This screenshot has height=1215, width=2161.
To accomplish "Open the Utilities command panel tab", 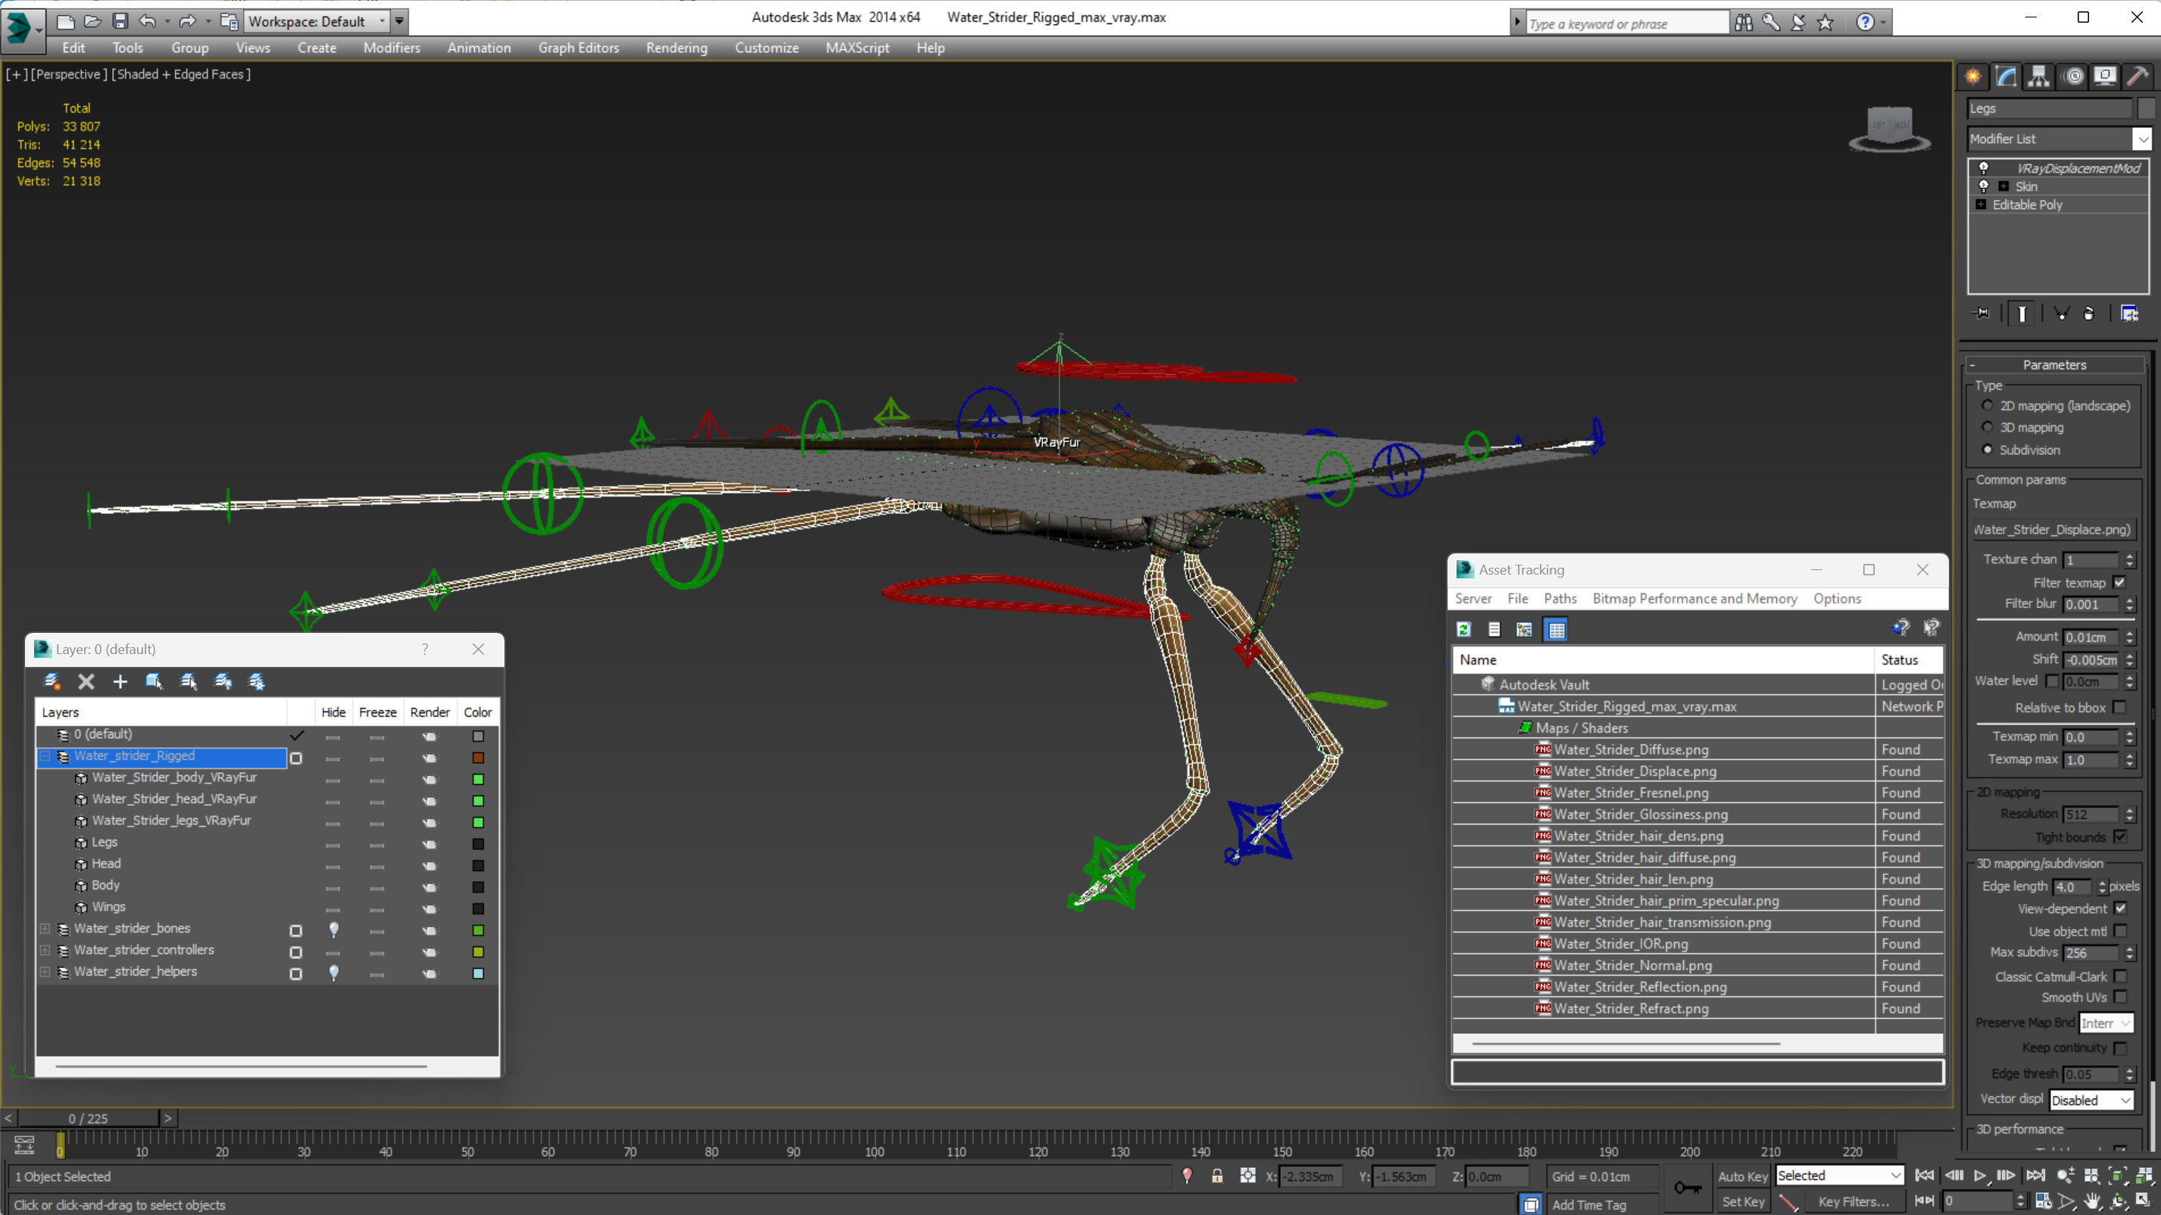I will 2138,77.
